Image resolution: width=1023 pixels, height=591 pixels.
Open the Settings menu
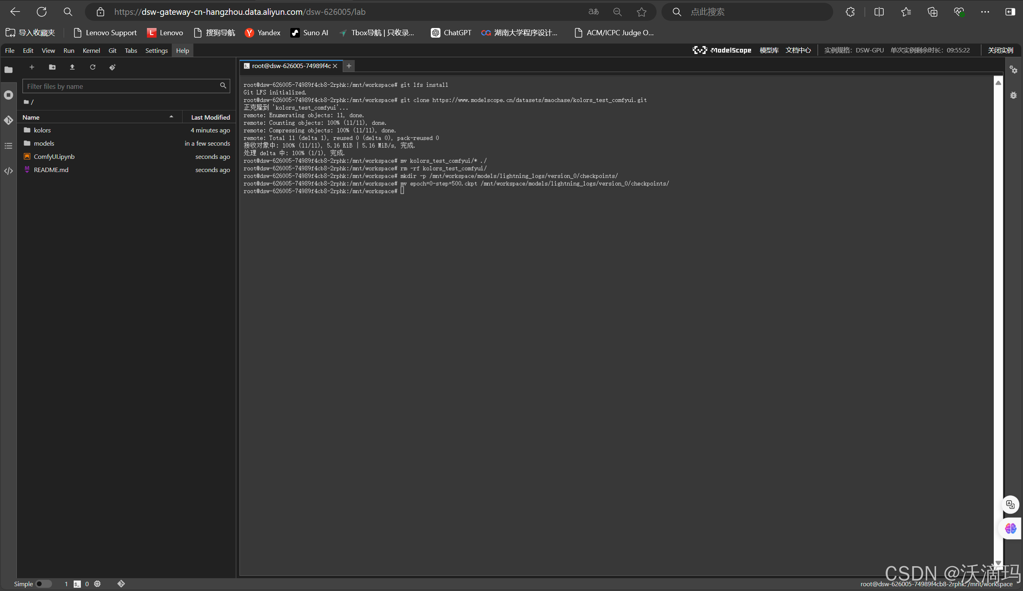[156, 50]
